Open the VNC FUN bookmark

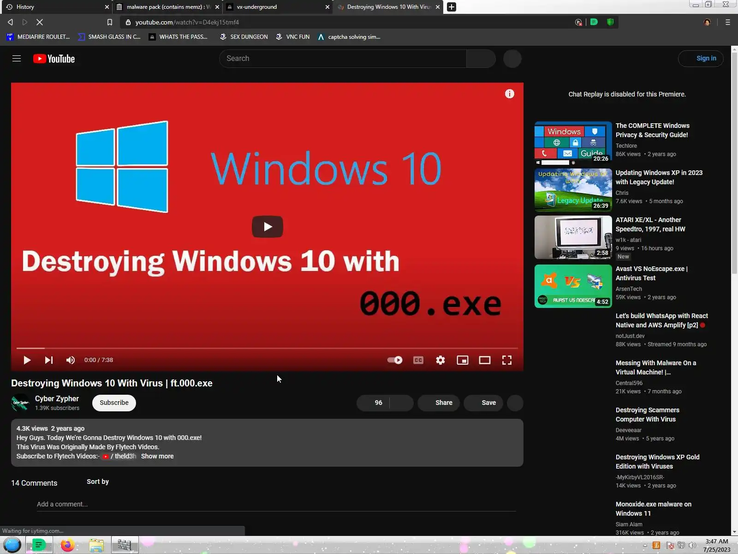coord(293,37)
